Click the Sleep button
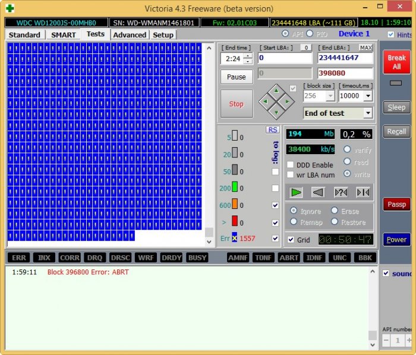 coord(396,107)
